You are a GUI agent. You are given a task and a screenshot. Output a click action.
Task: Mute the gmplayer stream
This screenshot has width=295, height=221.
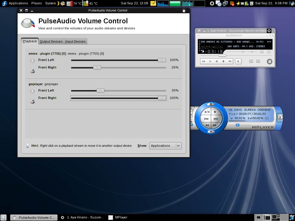(33, 102)
